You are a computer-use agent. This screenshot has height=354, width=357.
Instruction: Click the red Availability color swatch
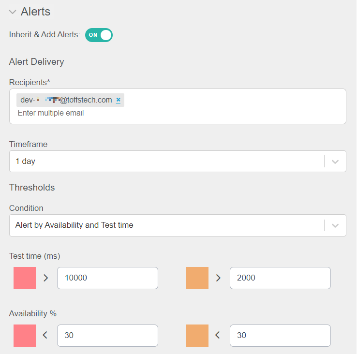click(x=25, y=336)
